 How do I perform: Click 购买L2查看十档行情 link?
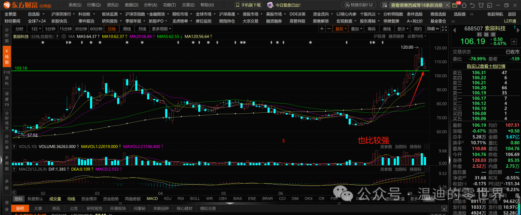tap(486, 66)
